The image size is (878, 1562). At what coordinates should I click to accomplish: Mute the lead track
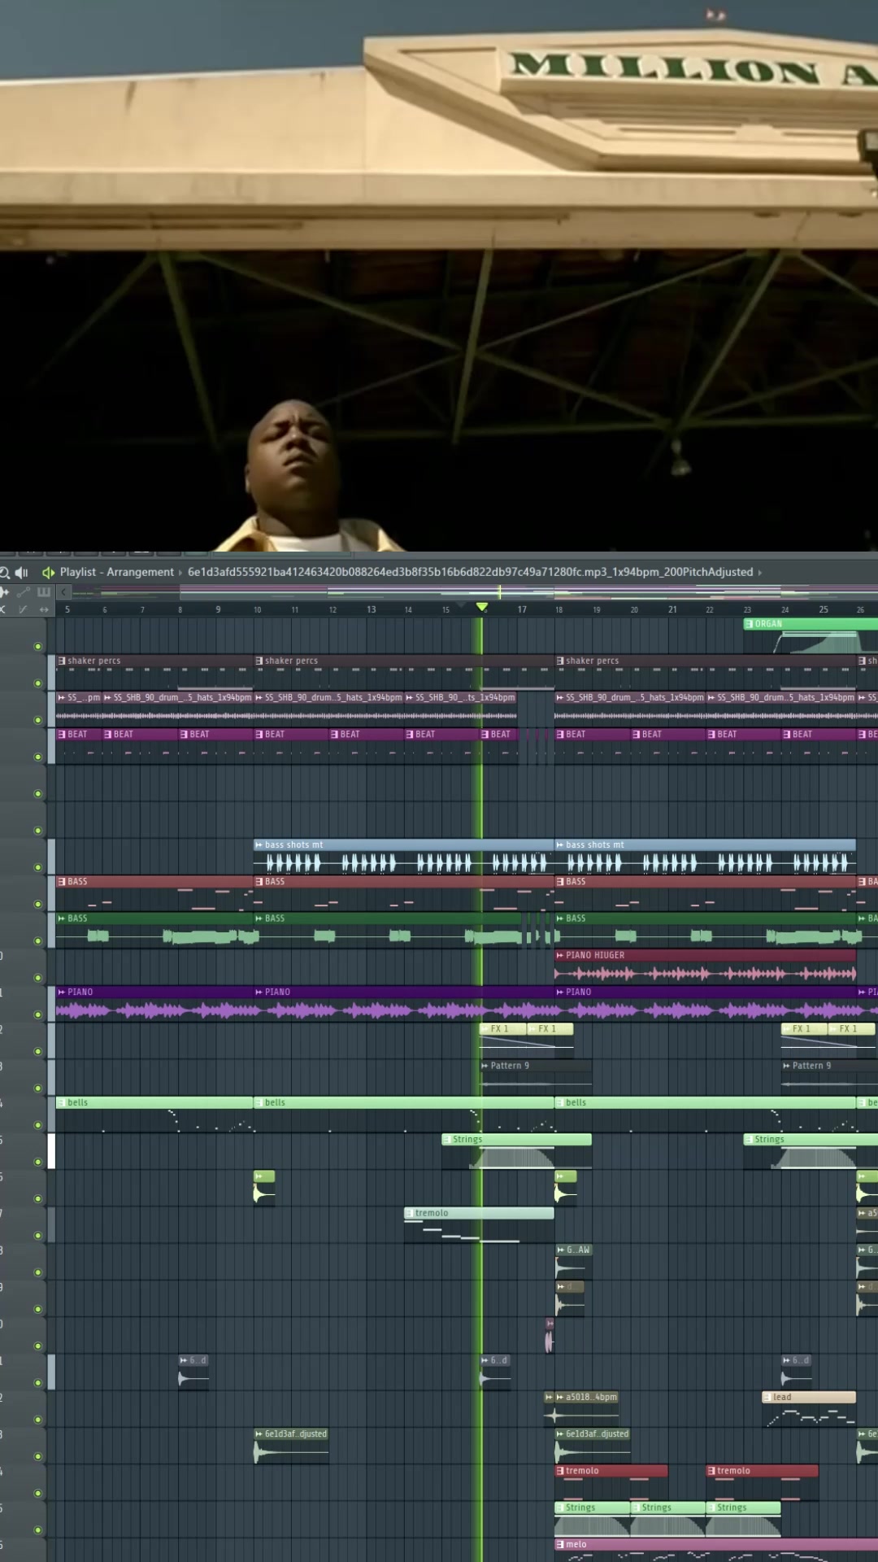[x=37, y=1420]
